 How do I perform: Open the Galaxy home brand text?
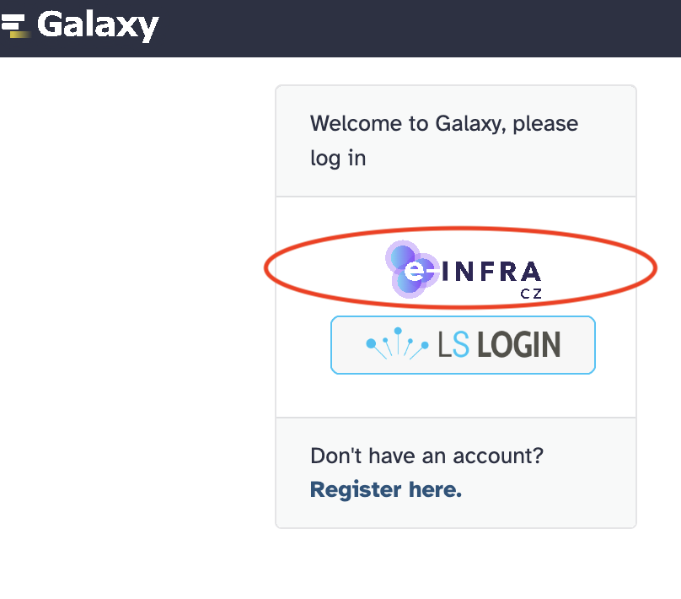98,25
